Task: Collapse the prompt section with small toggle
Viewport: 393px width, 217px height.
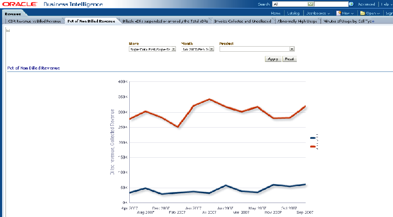Action: [8, 31]
